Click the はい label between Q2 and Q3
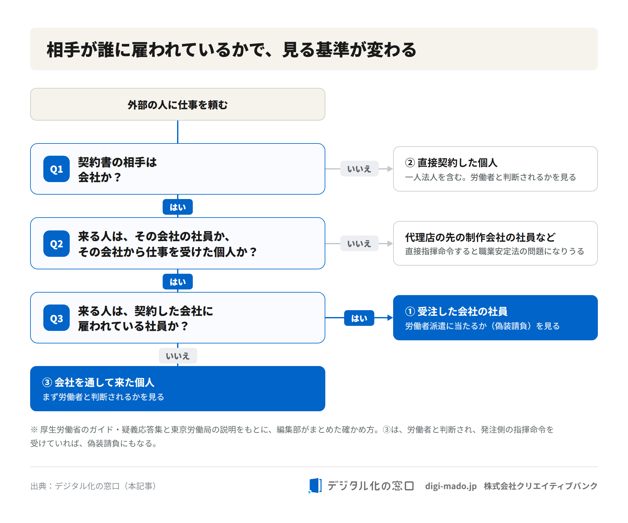Viewport: 628px width, 523px height. pyautogui.click(x=178, y=282)
